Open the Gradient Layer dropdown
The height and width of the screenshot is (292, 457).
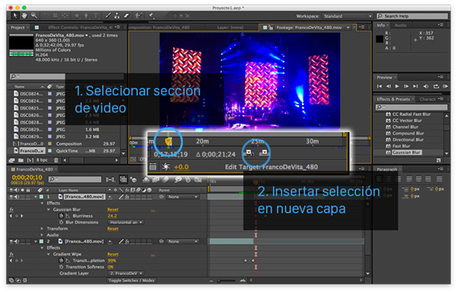tap(126, 273)
